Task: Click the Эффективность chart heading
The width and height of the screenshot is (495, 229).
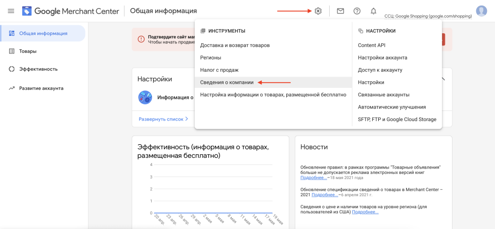Action: (203, 151)
